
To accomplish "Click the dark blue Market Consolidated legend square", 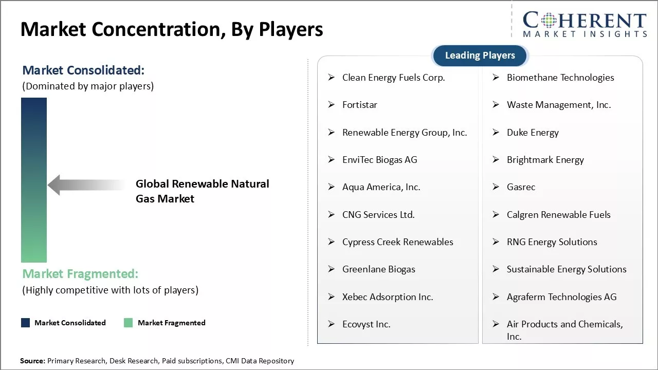I will tap(26, 323).
